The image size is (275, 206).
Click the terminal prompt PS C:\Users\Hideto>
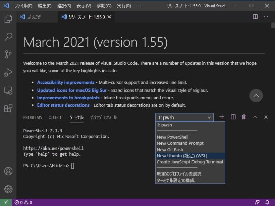tap(46, 166)
